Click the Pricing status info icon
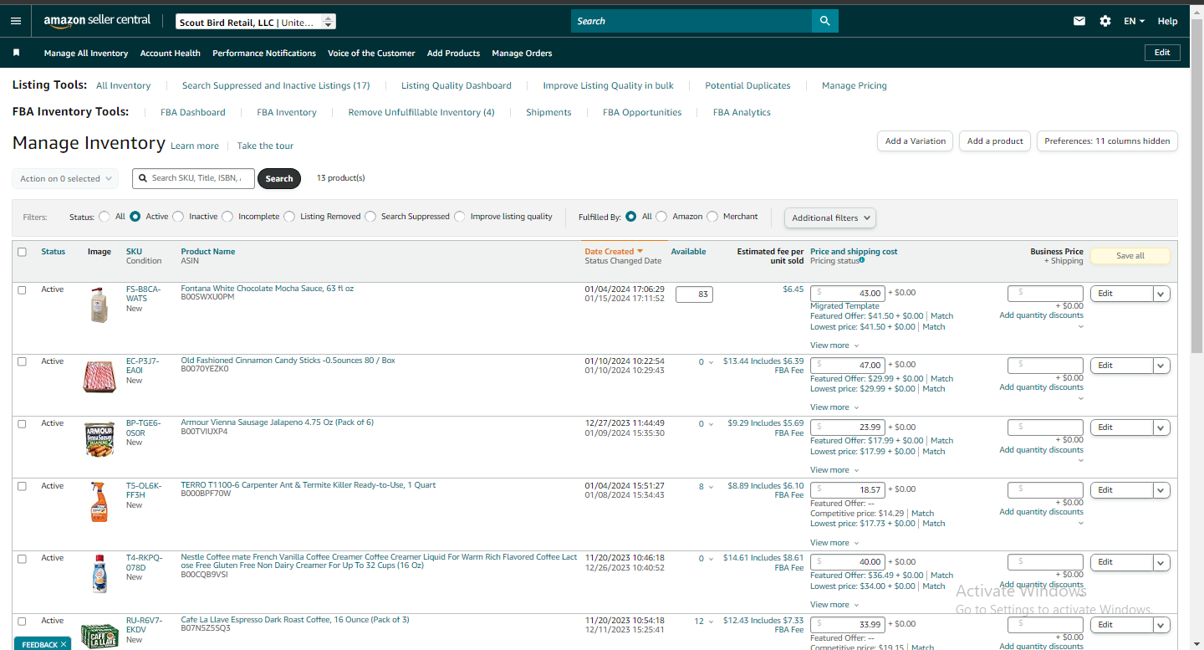1204x650 pixels. (862, 260)
